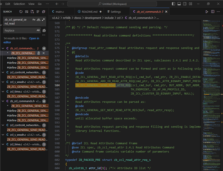Dismiss the highlighted ZB_ZCL_GENERA search match

pos(44,53)
